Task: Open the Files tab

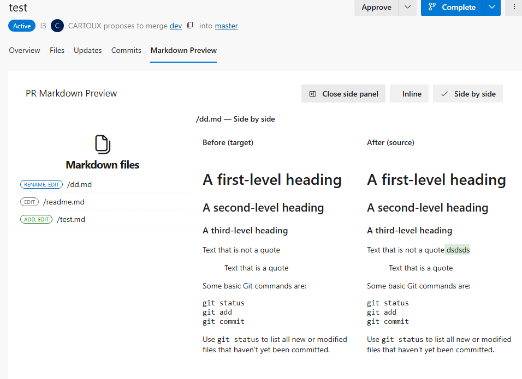Action: pos(57,50)
